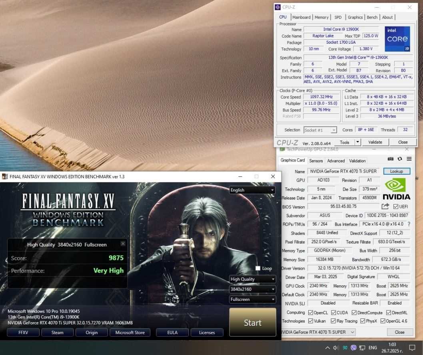The image size is (423, 355).
Task: Click the Microsoft Store button
Action: point(130,333)
